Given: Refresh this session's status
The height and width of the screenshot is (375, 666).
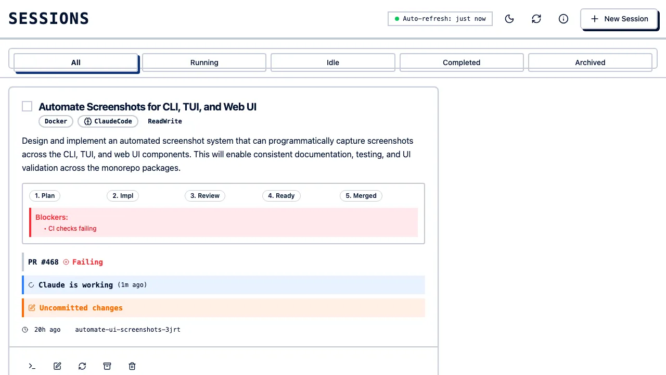Looking at the screenshot, I should click(x=82, y=366).
